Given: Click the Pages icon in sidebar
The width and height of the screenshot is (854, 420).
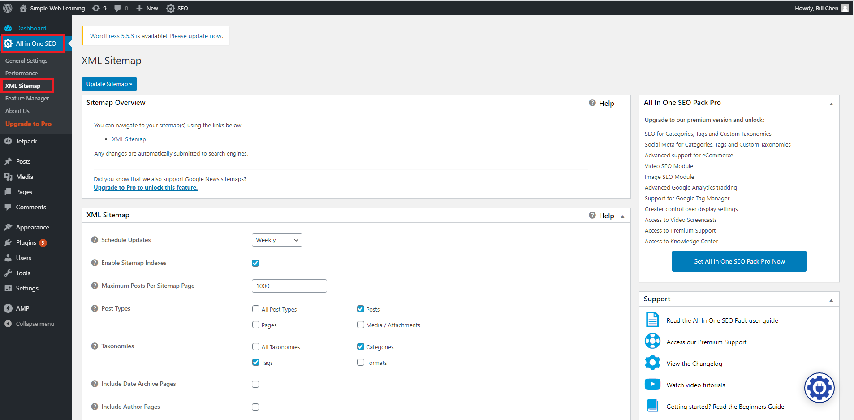Looking at the screenshot, I should click(x=8, y=192).
